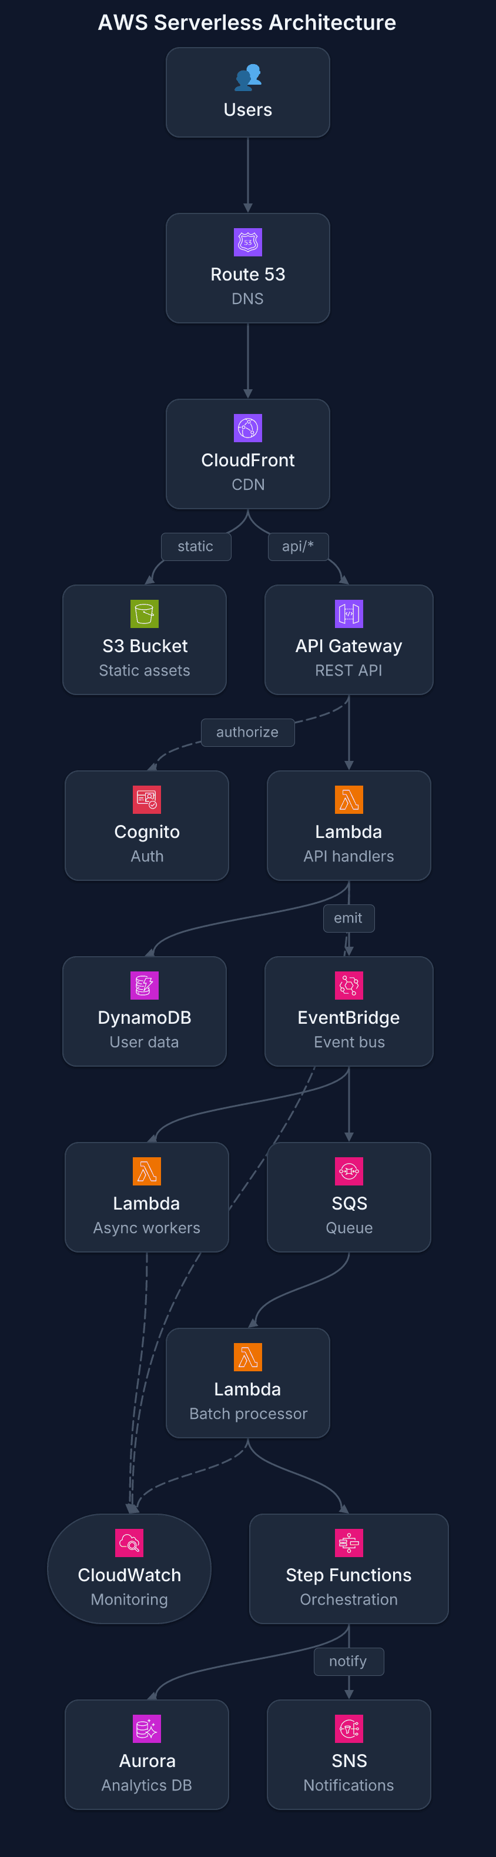Click the Users people icon
Screen dimensions: 496x1857
[248, 77]
